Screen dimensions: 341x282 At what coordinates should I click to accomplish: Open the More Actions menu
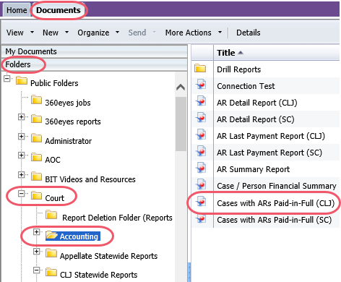193,33
